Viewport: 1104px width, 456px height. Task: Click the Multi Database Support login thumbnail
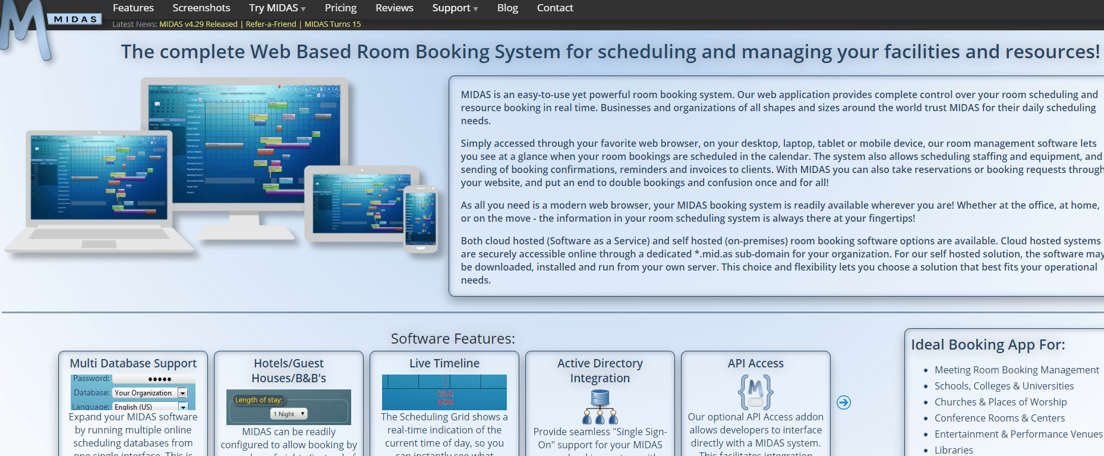(133, 392)
